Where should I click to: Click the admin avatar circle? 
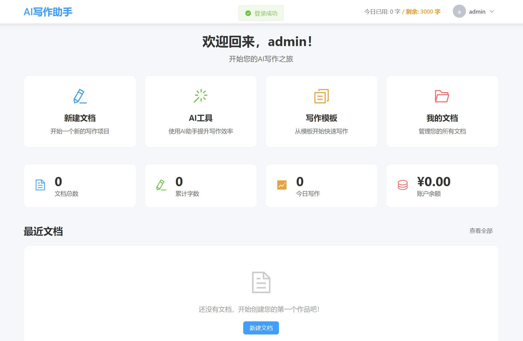click(459, 11)
